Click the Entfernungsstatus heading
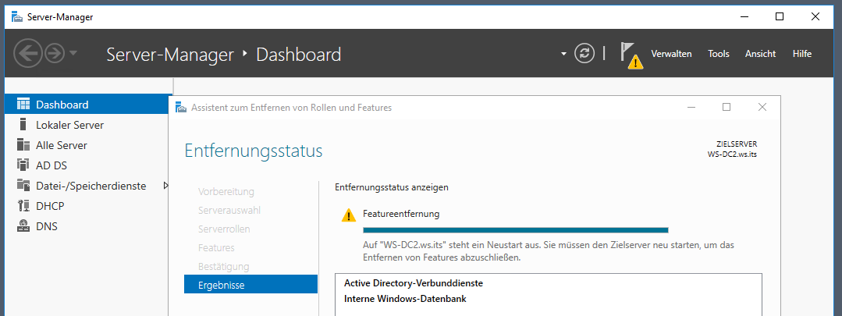This screenshot has width=842, height=316. (254, 151)
